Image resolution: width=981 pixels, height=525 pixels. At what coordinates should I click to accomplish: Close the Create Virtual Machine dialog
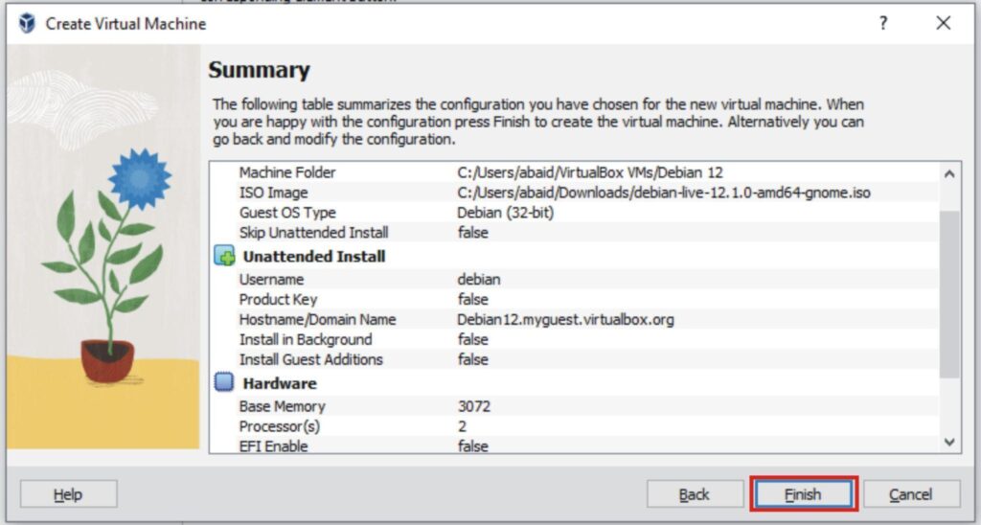944,23
